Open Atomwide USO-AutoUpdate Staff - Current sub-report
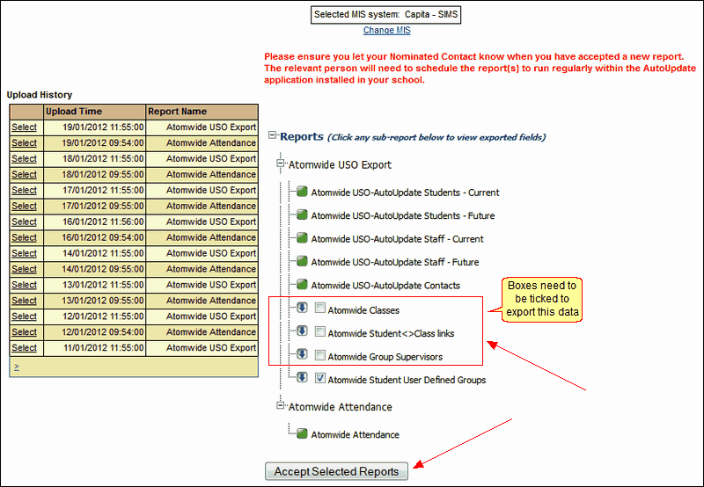This screenshot has height=487, width=704. coord(398,239)
